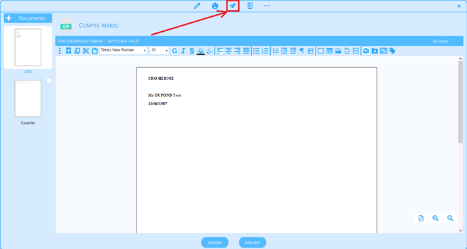Tick the checkbox beside the Courrier thumbnail
467x249 pixels.
pos(49,81)
